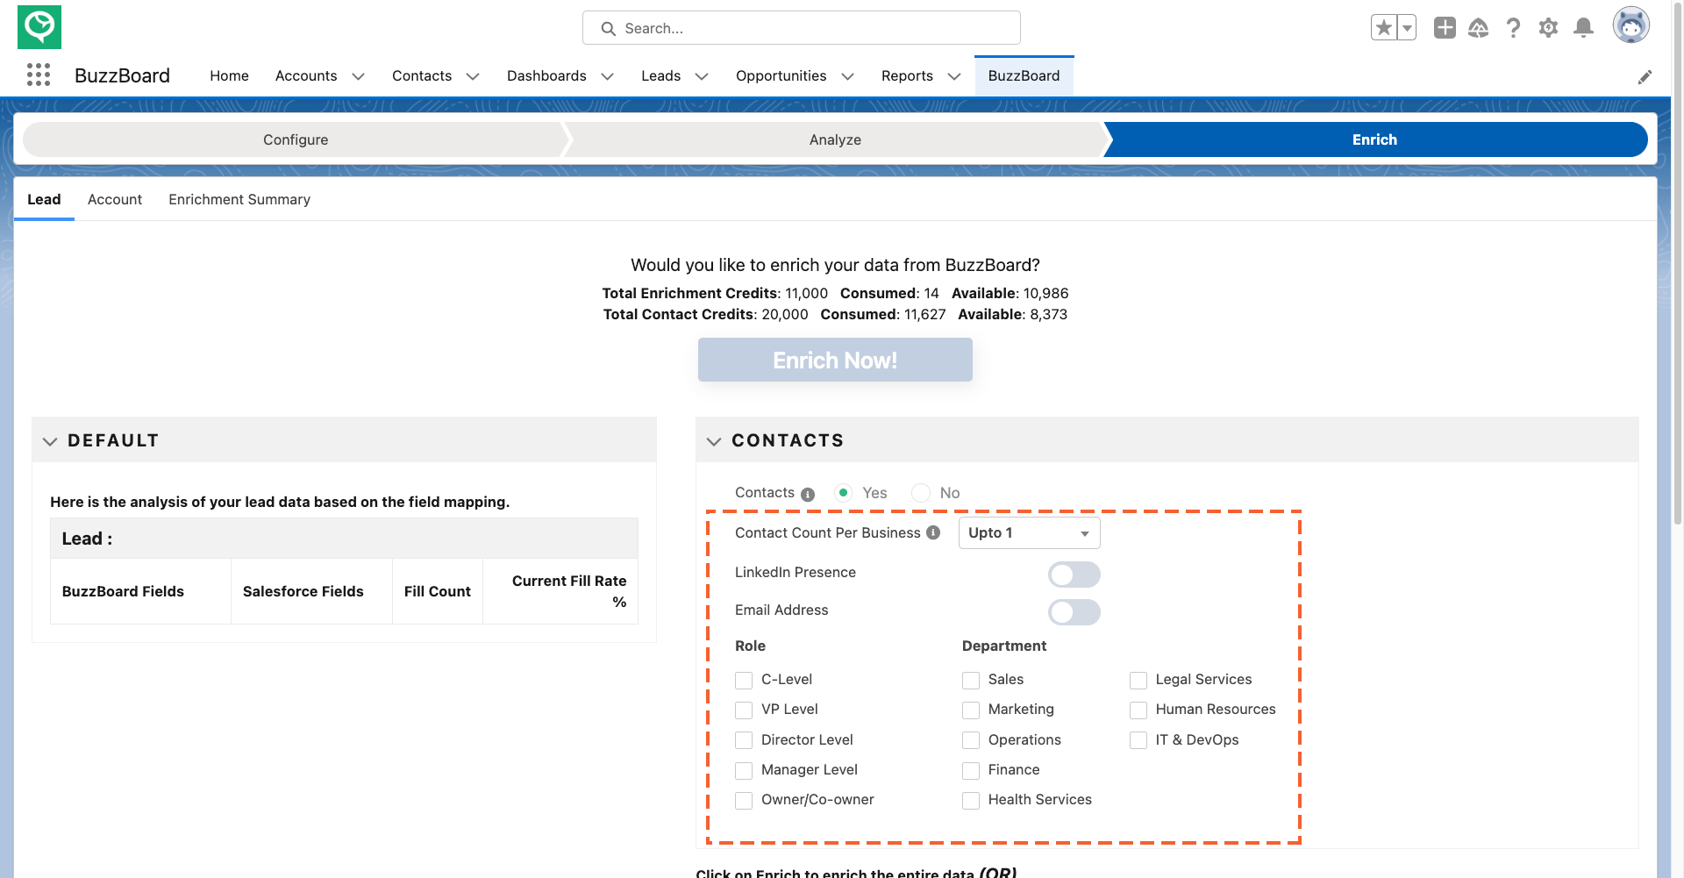
Task: Open the Global Actions plus icon
Action: tap(1445, 28)
